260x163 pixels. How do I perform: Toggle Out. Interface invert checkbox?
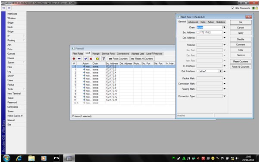tap(198, 71)
